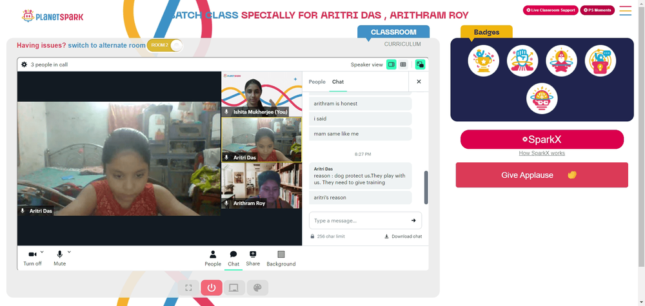Viewport: 645px width, 306px height.
Task: Click the 'reason : dog protect us' message
Action: click(x=361, y=176)
